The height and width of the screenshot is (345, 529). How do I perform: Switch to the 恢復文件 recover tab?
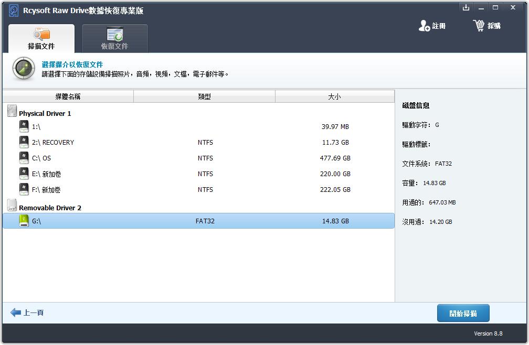click(x=114, y=39)
